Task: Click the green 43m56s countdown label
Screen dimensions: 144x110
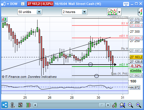Action: 136,71
